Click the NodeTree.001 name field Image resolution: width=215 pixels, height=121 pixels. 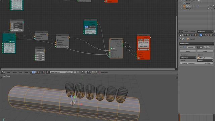click(57, 72)
